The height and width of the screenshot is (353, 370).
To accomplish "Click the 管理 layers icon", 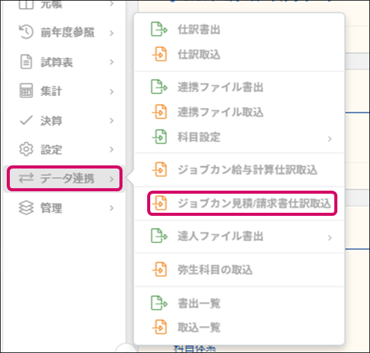I will click(26, 208).
